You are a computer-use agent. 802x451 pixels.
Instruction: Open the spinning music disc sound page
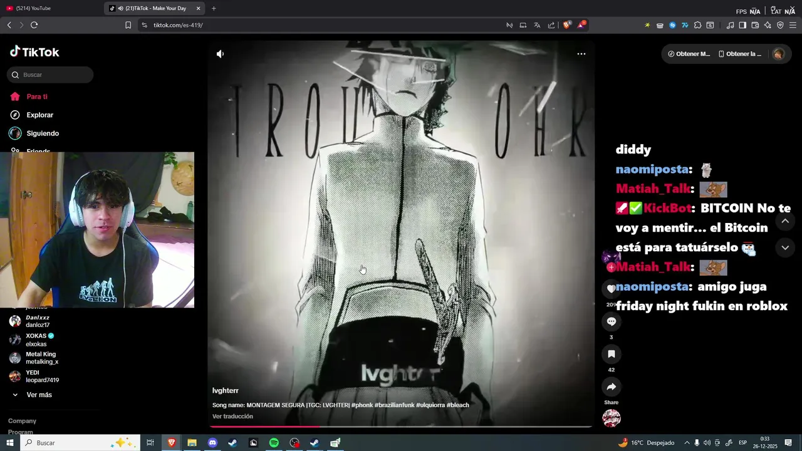point(612,418)
